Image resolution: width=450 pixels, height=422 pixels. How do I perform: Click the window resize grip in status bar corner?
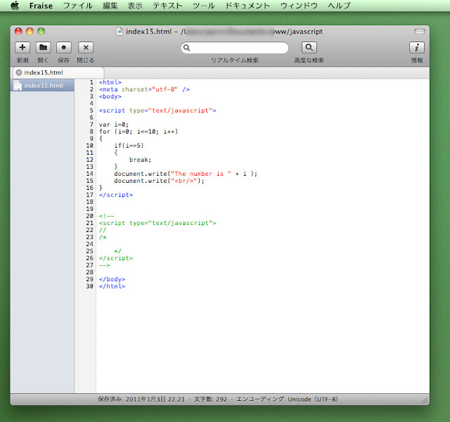pos(425,400)
